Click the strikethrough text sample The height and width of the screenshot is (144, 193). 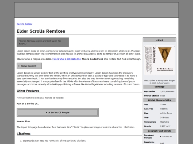pos(131,59)
